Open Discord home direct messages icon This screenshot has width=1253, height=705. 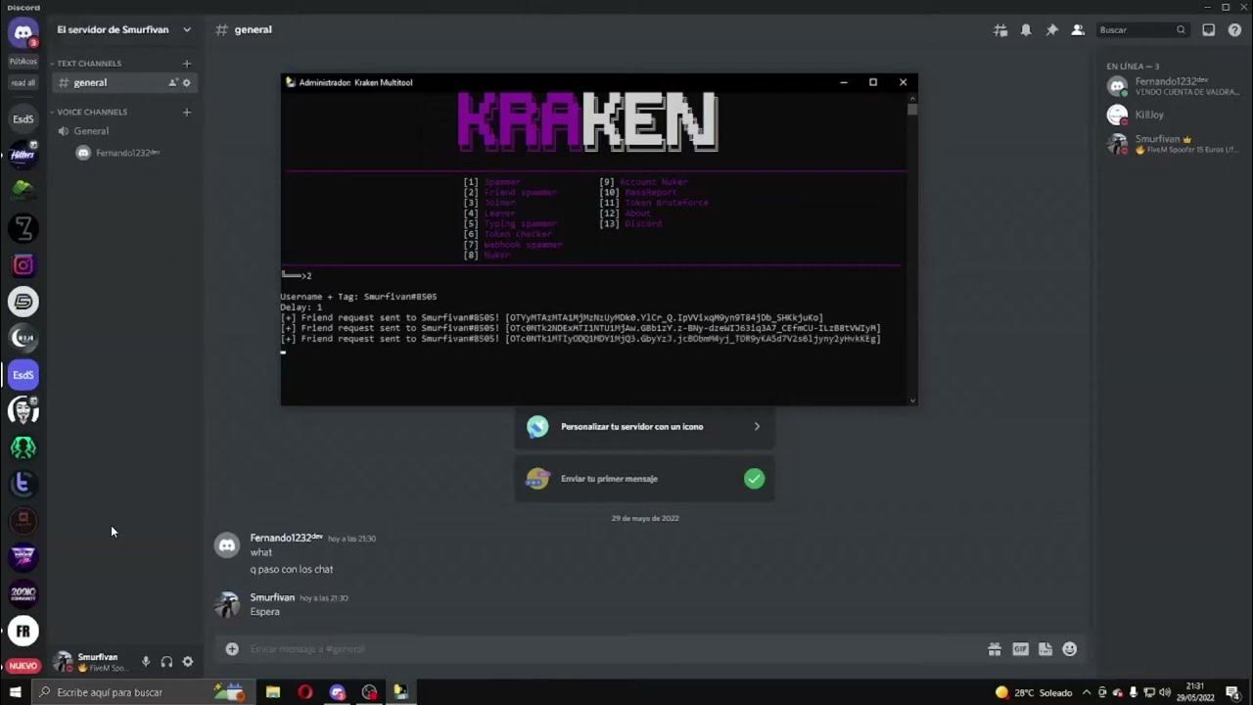point(23,32)
